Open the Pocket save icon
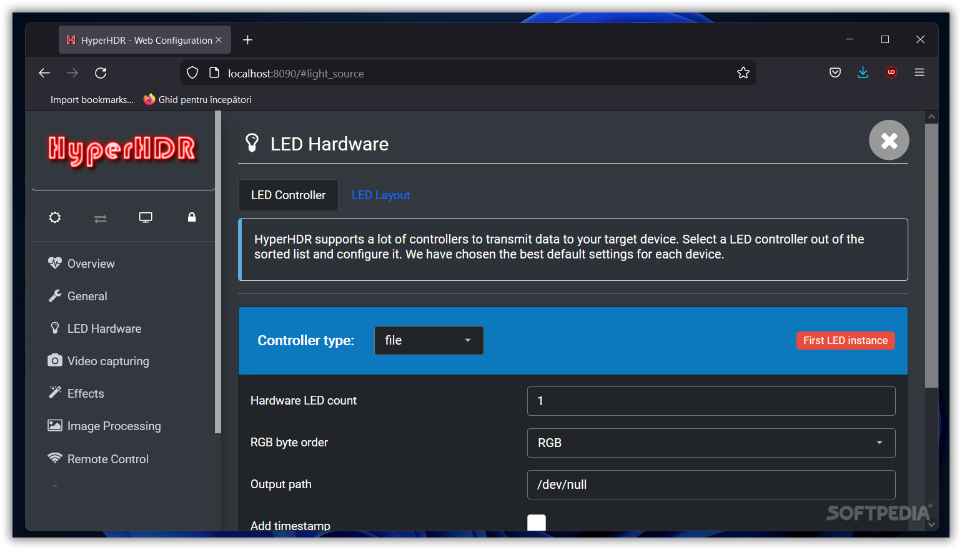This screenshot has width=962, height=550. click(835, 72)
